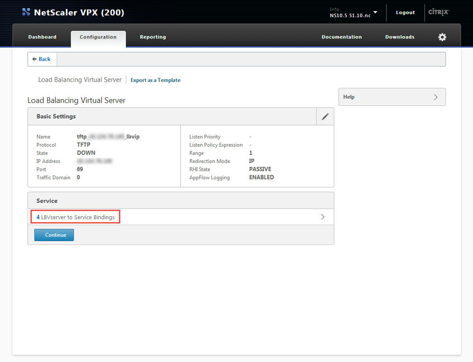This screenshot has height=362, width=473.
Task: Click the Citrix logo
Action: [x=439, y=12]
